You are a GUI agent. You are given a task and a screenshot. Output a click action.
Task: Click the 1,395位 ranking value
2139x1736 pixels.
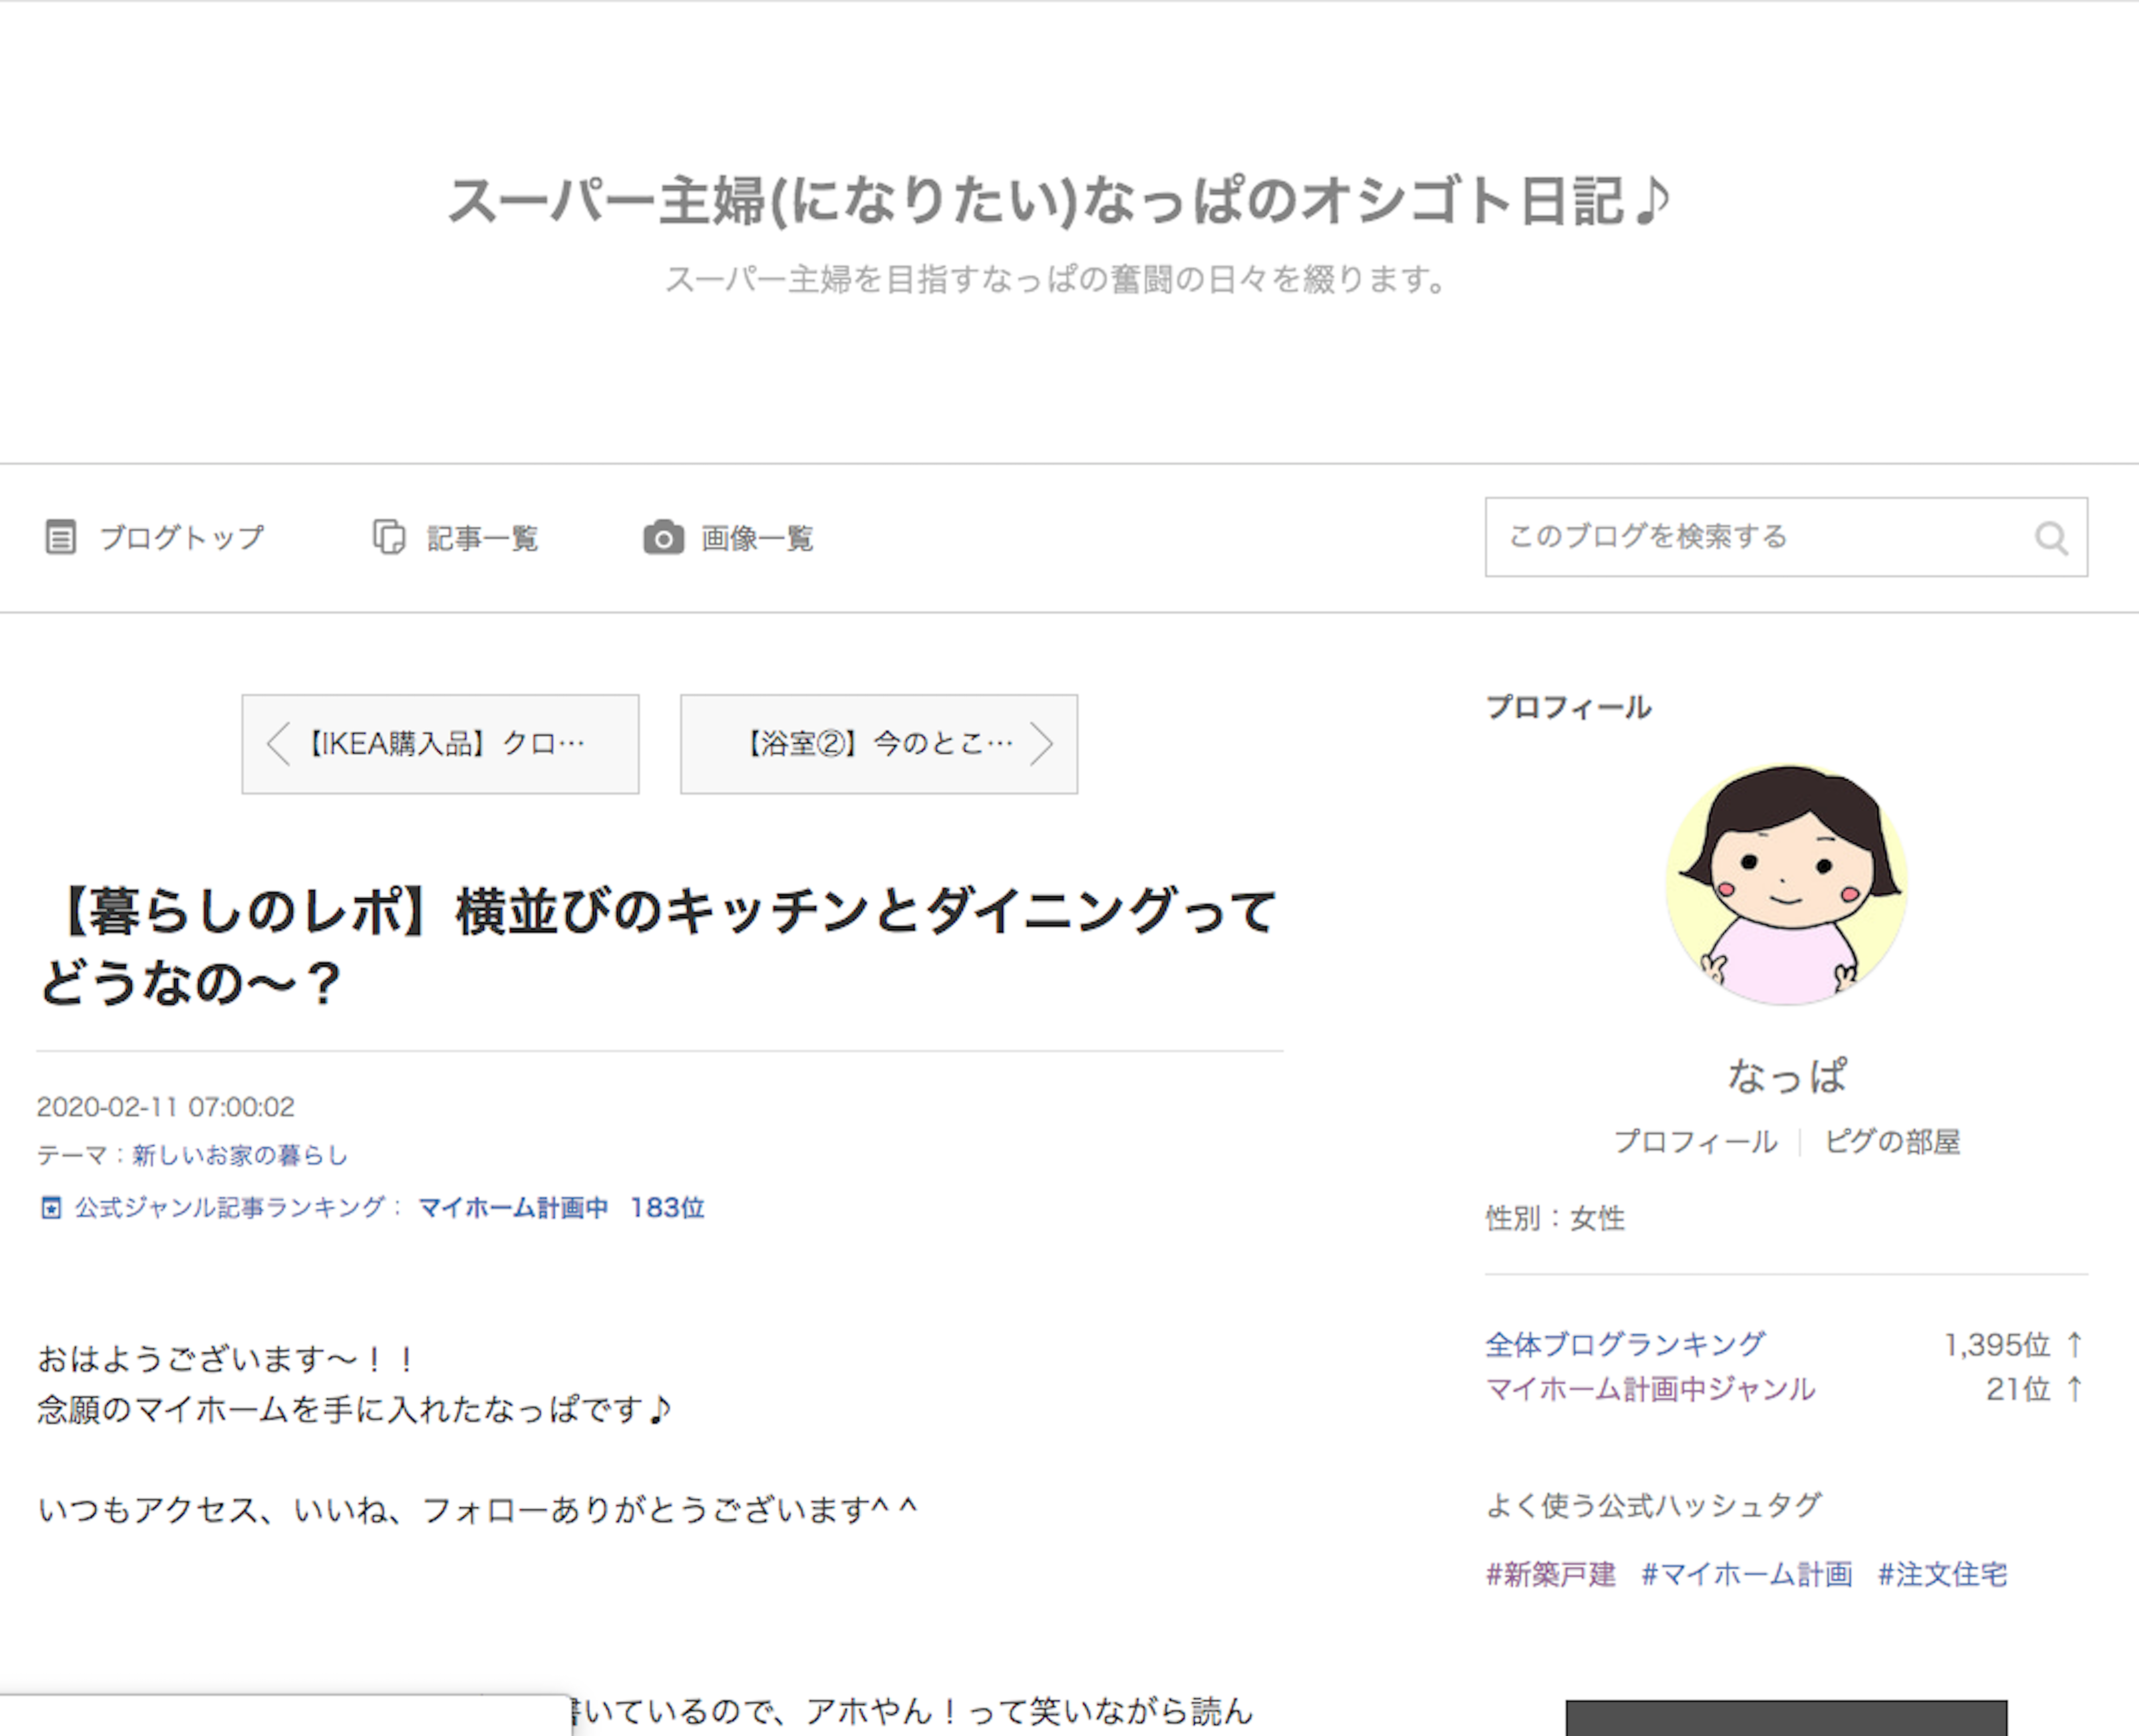(1997, 1345)
